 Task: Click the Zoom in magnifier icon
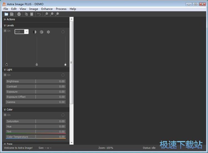point(46,14)
